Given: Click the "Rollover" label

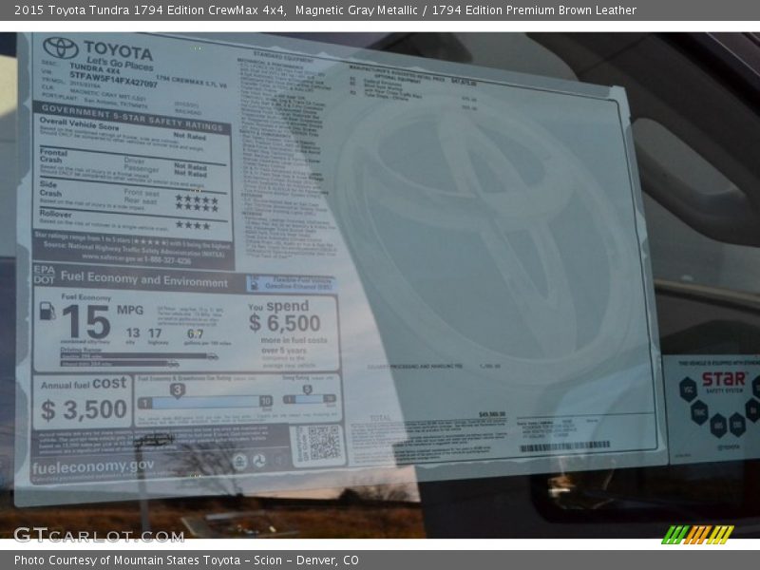Looking at the screenshot, I should (x=55, y=213).
